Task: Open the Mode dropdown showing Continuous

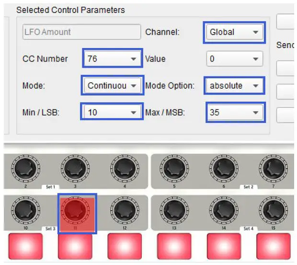Action: point(113,85)
